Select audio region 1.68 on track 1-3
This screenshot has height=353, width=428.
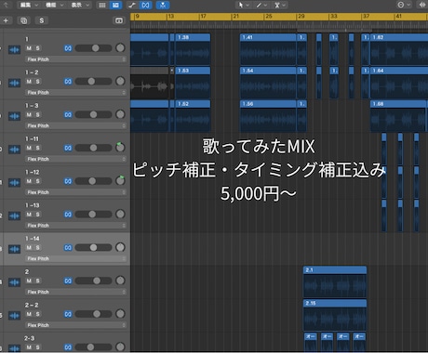pyautogui.click(x=399, y=115)
